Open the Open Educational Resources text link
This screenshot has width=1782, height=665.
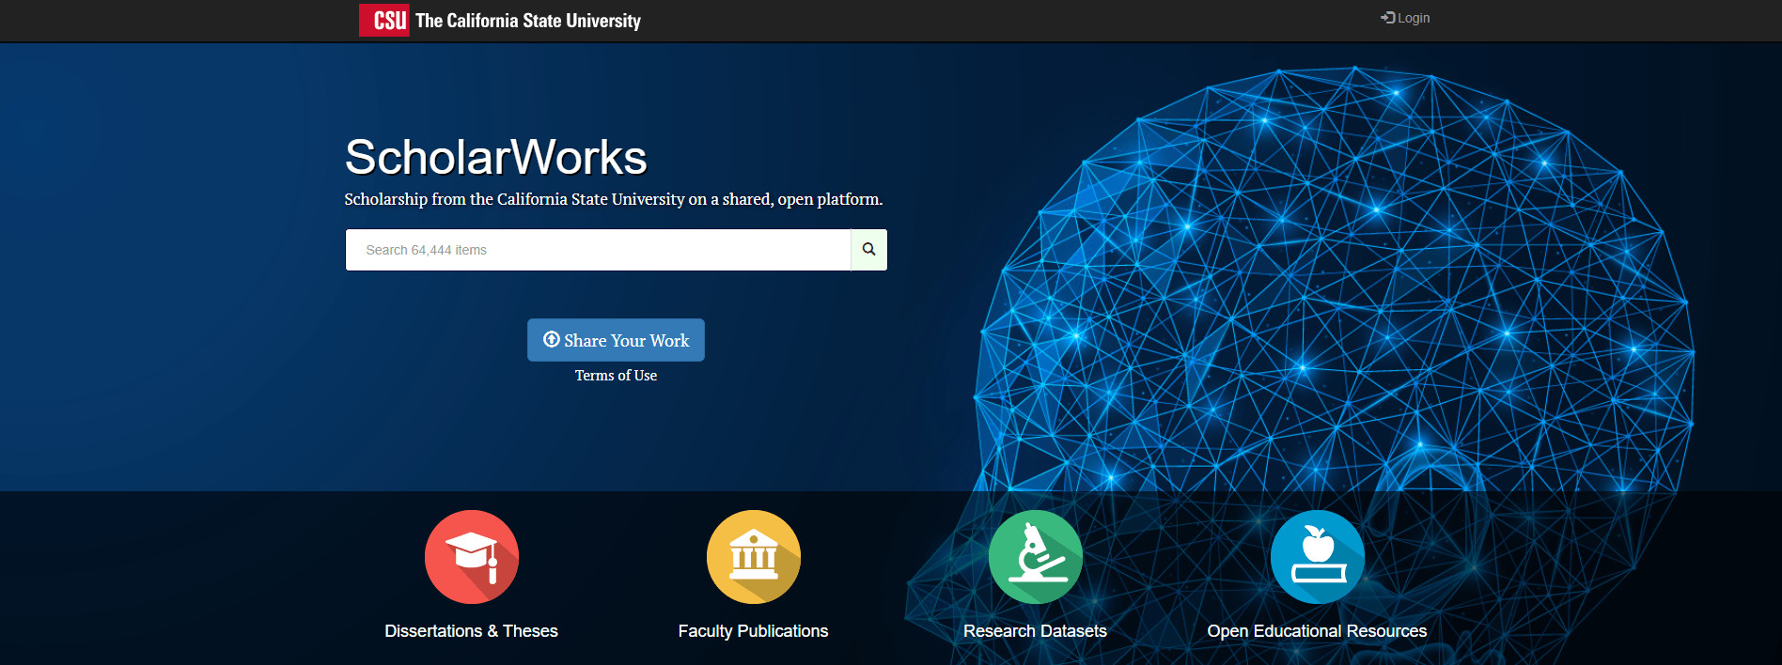1318,631
